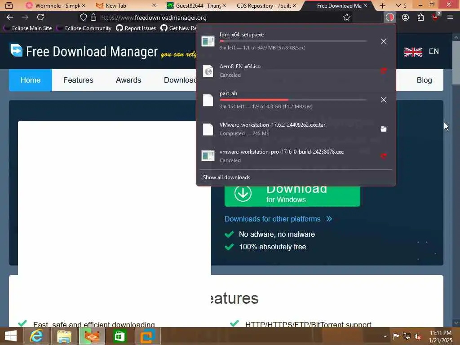Open File Explorer from taskbar
The image size is (460, 345).
(x=64, y=336)
